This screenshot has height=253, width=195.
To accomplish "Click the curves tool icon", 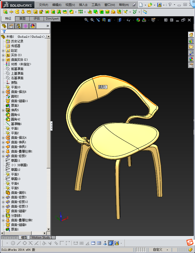I will pos(135,12).
